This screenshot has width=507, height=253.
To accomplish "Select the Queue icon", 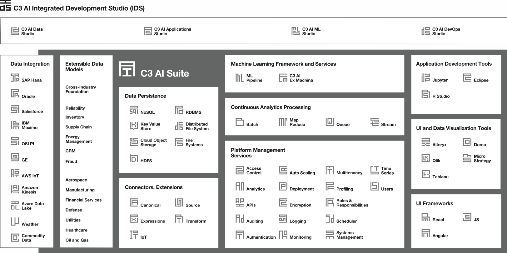I will (330, 122).
